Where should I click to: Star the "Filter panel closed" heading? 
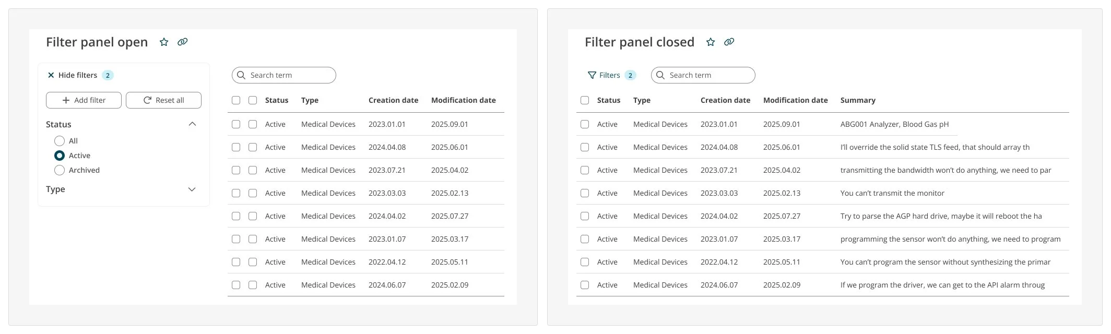coord(711,42)
